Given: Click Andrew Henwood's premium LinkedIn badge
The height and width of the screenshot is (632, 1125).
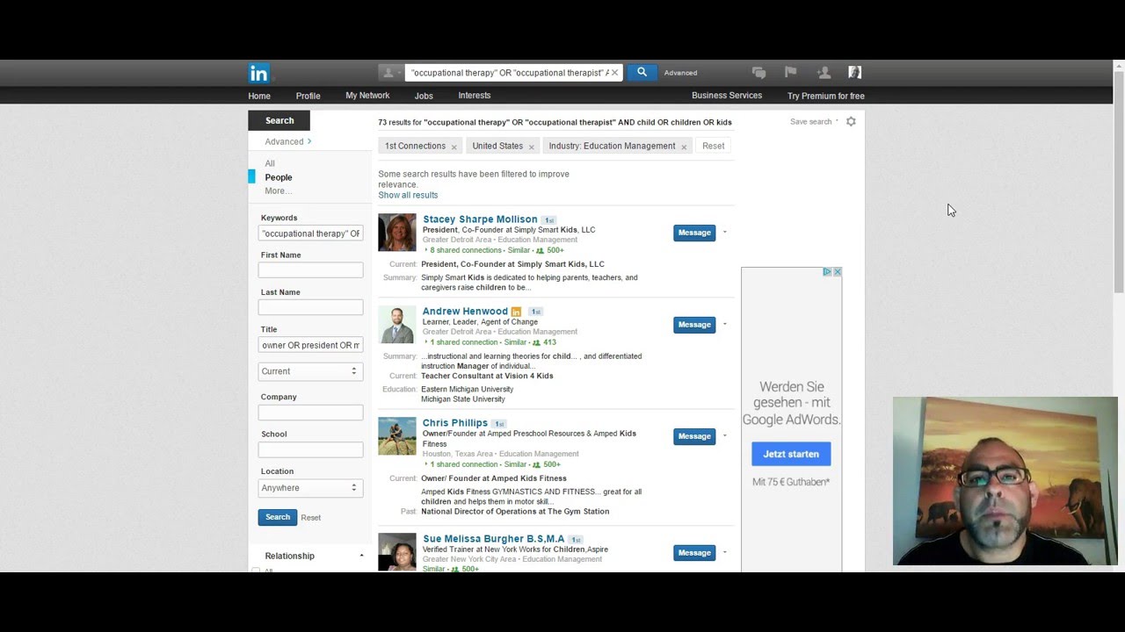Looking at the screenshot, I should [517, 312].
